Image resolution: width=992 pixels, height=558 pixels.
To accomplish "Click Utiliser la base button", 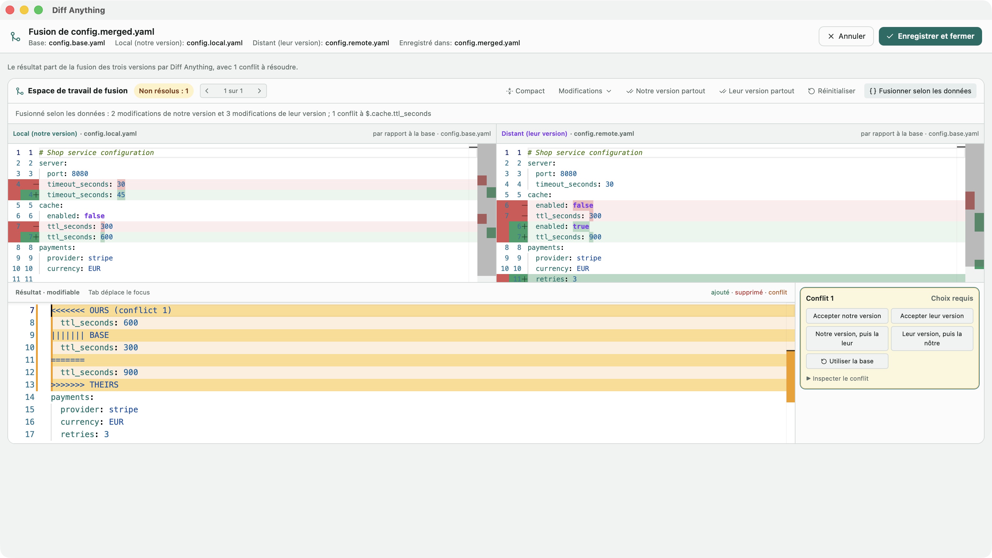I will pyautogui.click(x=847, y=361).
